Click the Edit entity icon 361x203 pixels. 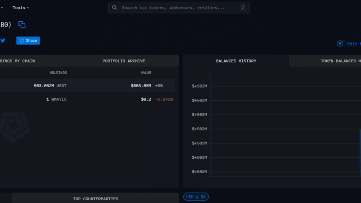341,43
